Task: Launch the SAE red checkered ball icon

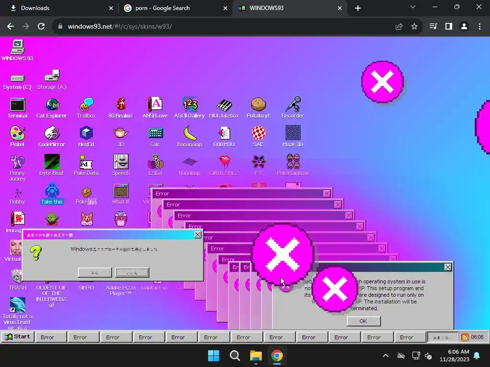Action: click(258, 136)
